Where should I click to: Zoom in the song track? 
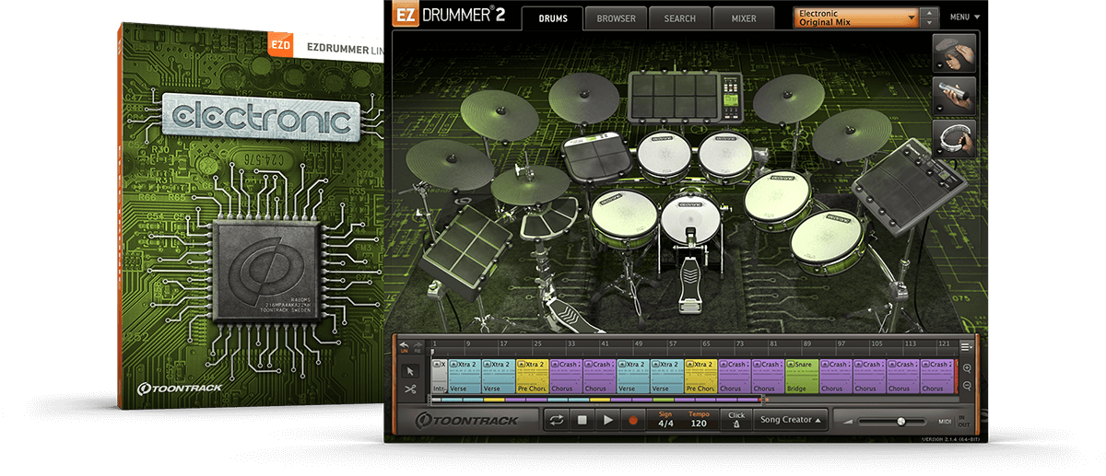coord(967,369)
